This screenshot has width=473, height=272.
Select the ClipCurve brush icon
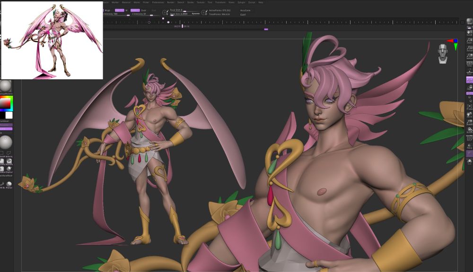9,169
